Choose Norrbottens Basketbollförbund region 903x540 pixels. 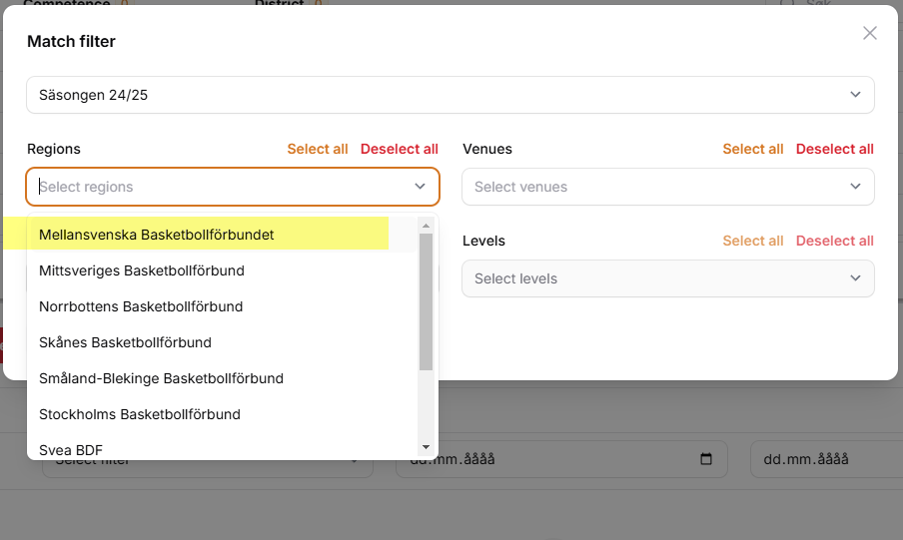[223, 306]
